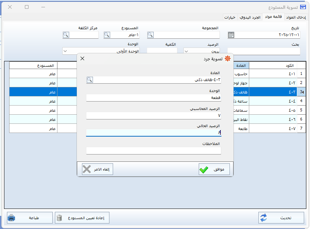Open the الجرد اليدوي tab

click(250, 17)
